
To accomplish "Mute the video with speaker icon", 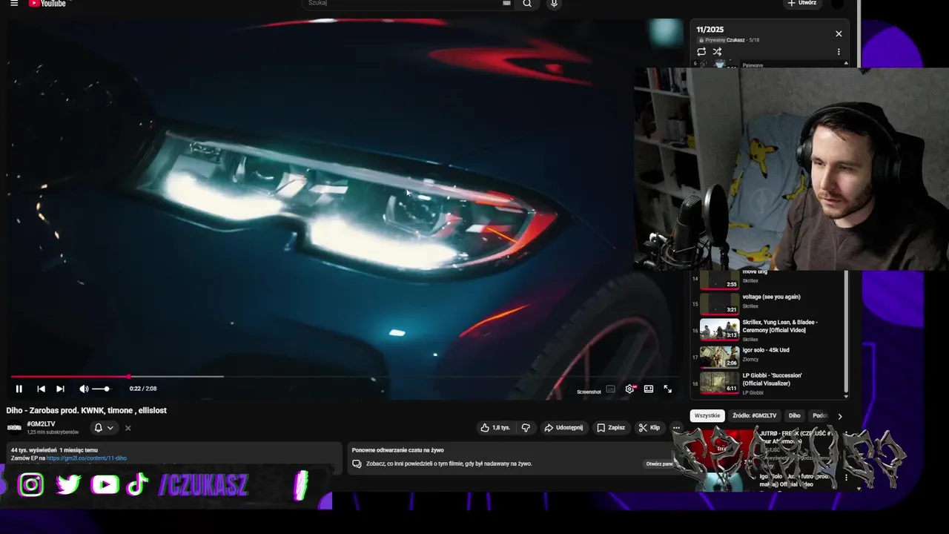I will [84, 389].
